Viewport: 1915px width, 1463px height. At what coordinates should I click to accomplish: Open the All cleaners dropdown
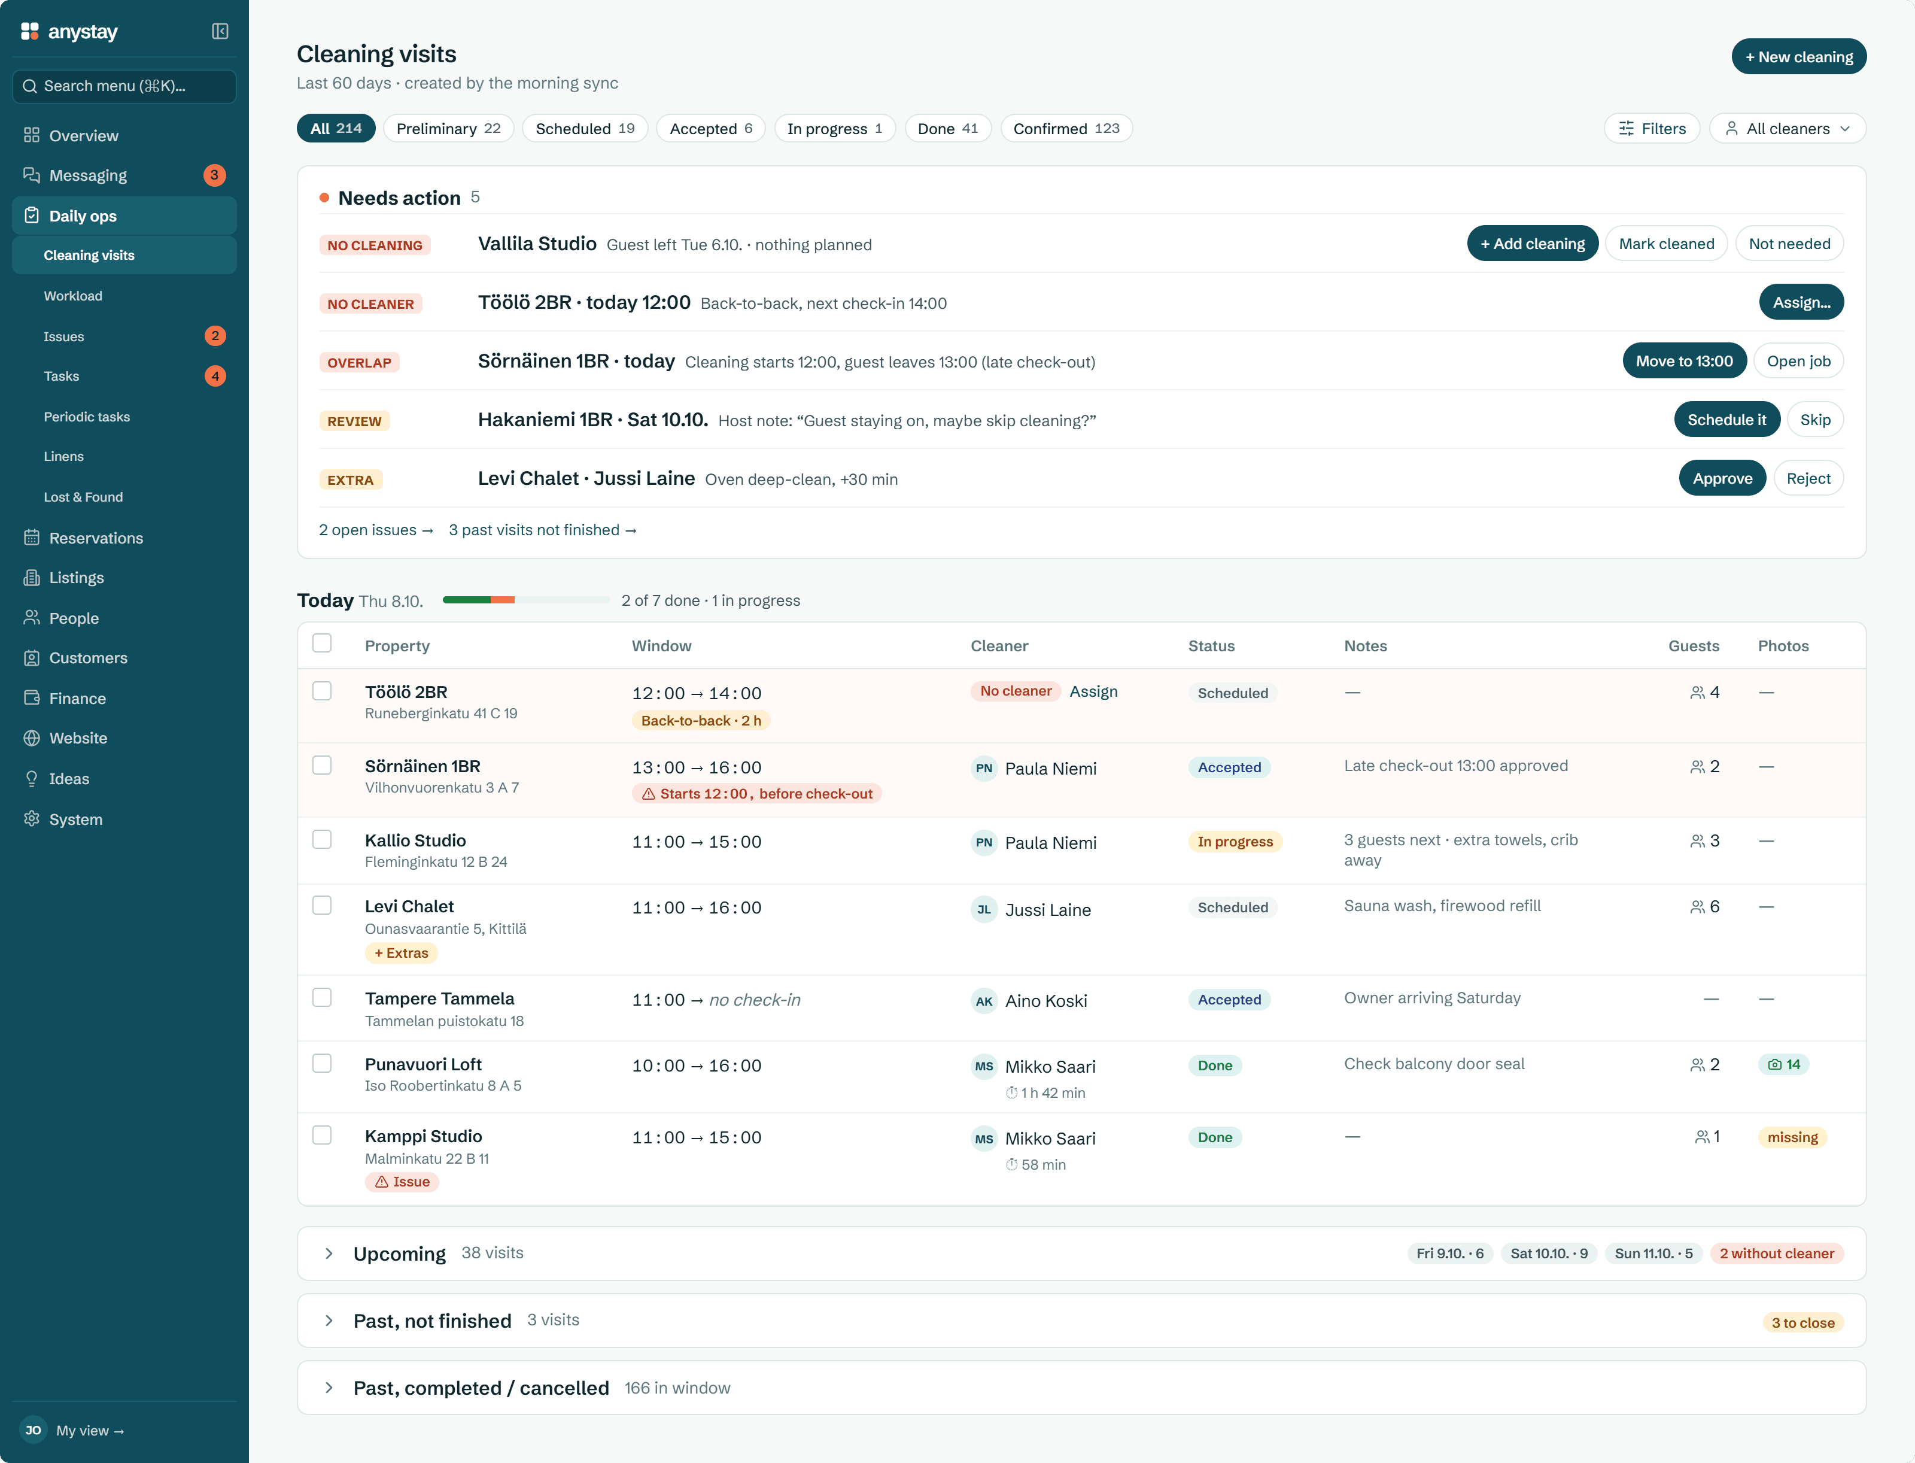(x=1787, y=128)
